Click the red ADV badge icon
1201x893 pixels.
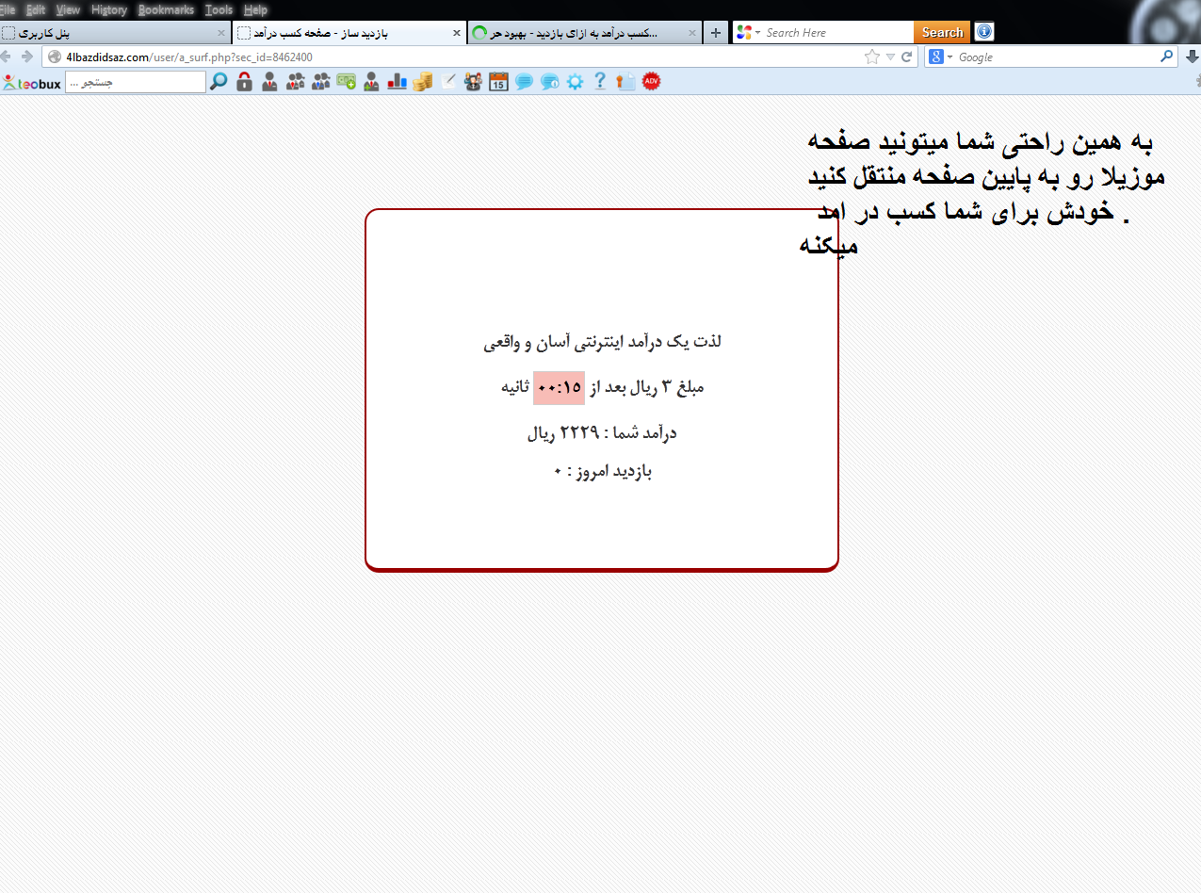pos(651,82)
